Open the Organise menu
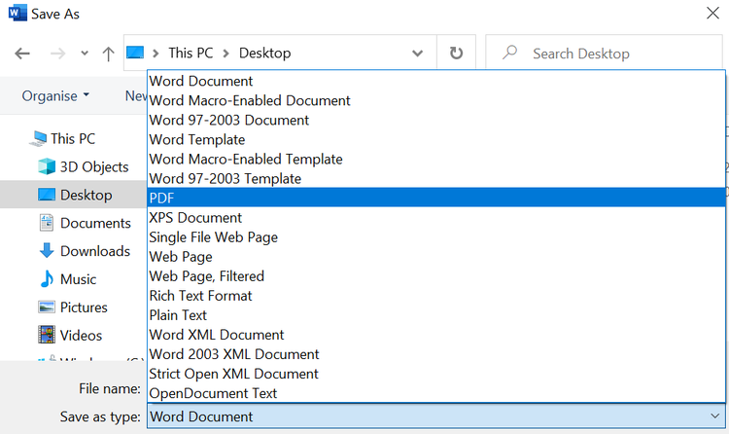The height and width of the screenshot is (434, 729). coord(55,96)
